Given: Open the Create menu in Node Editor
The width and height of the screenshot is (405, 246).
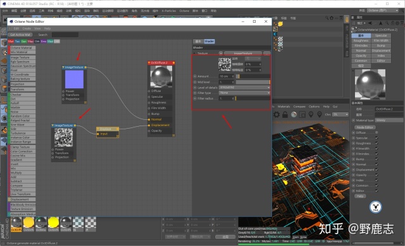Looking at the screenshot, I should coord(27,28).
